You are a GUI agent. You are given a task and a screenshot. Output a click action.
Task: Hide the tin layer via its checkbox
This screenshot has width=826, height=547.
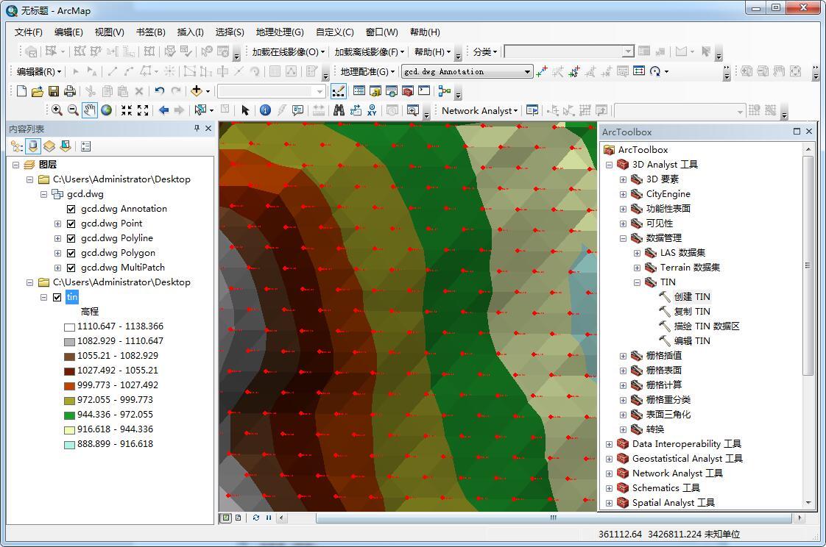57,296
